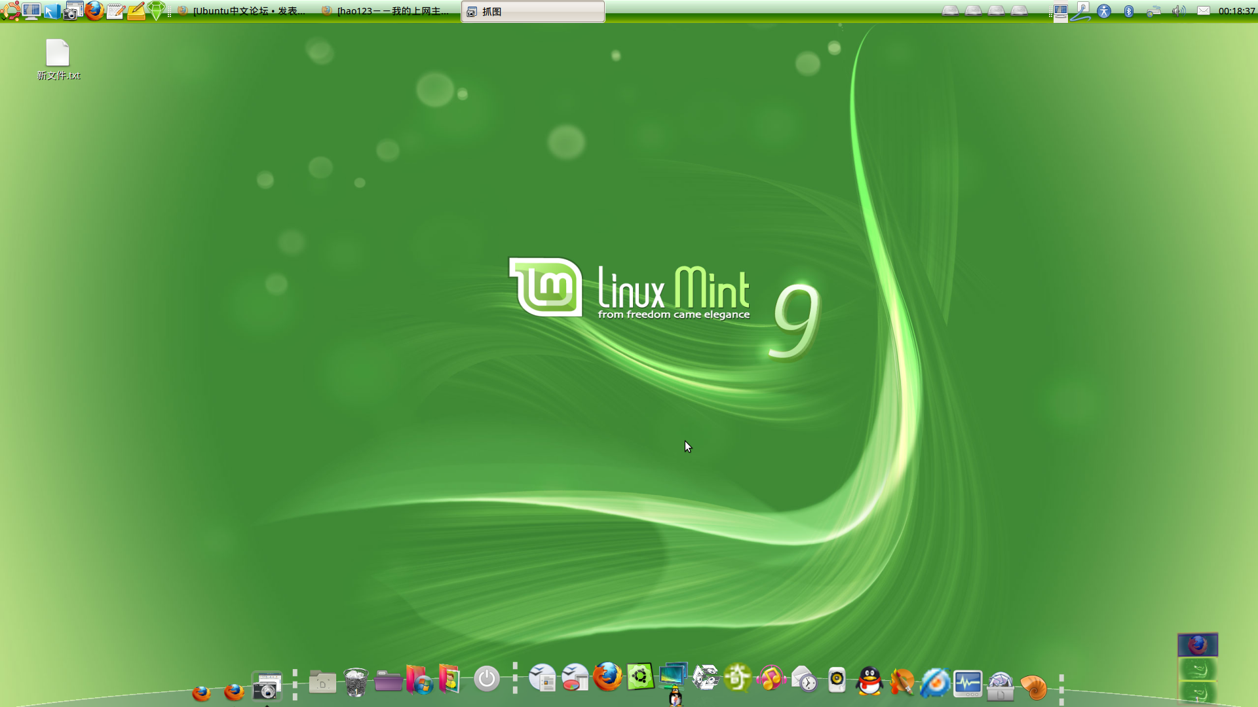Open the white speaker dock icon

pos(837,680)
